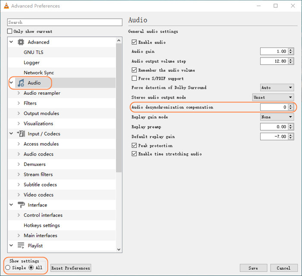The width and height of the screenshot is (302, 276).
Task: Increase Audio gain with up arrow
Action: (291, 50)
